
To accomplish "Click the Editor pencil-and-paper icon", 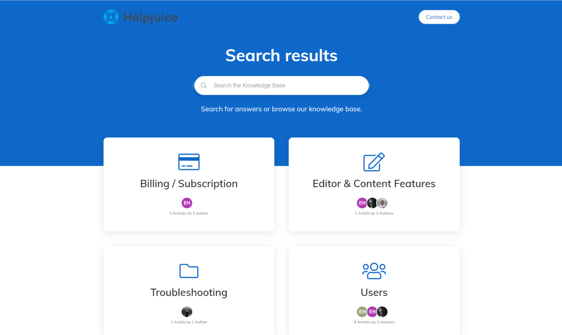I will coord(374,162).
